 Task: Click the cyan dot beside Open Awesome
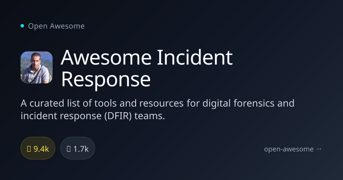tap(22, 26)
